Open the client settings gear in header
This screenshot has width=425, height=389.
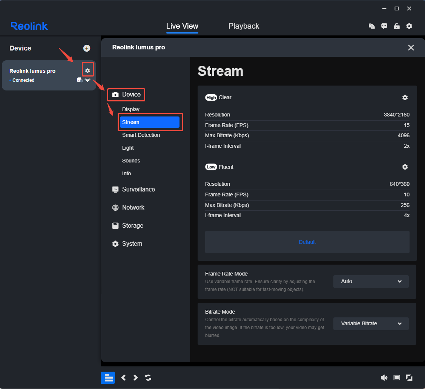[409, 26]
